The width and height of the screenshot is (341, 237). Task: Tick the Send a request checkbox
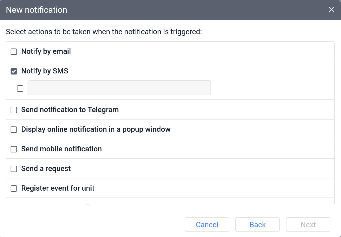point(14,169)
